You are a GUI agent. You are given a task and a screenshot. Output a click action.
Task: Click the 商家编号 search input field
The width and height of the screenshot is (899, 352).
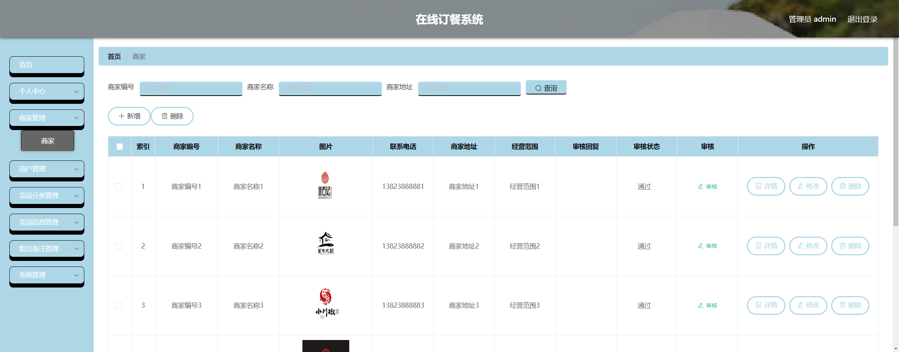coord(190,88)
